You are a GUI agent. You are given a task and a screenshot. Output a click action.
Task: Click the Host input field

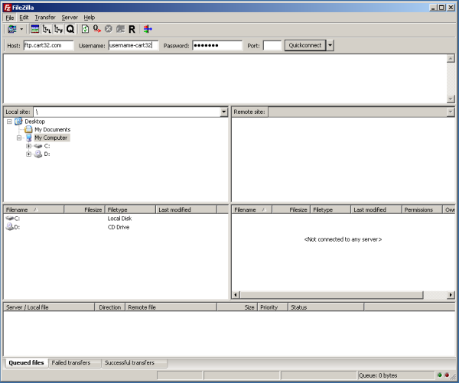pyautogui.click(x=49, y=45)
